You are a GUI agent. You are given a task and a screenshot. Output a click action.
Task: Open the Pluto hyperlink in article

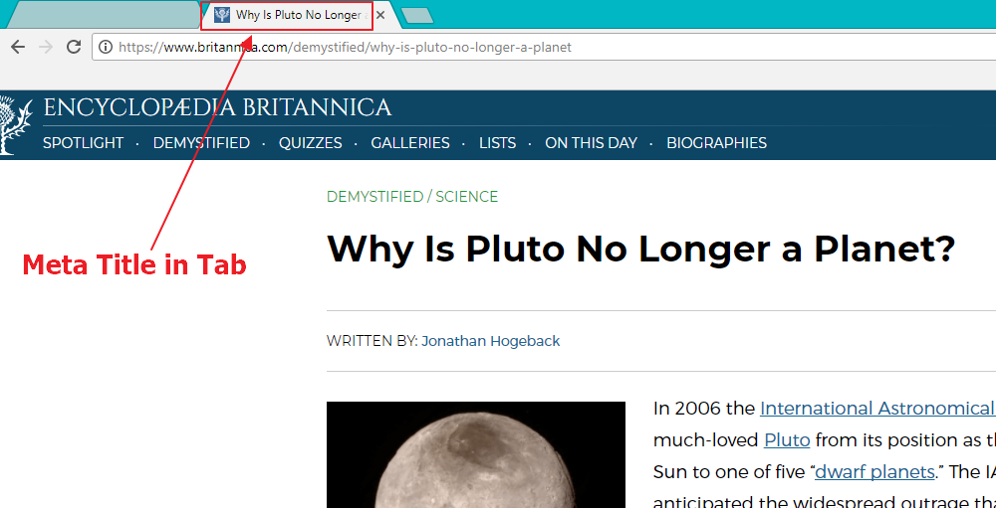787,440
